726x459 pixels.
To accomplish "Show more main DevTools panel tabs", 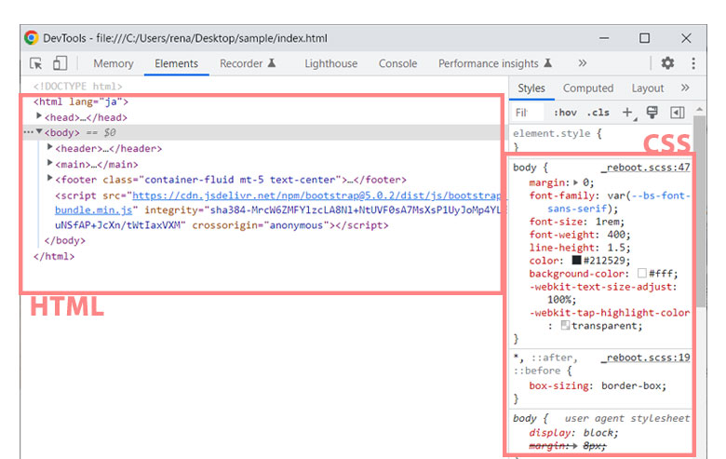I will click(582, 63).
